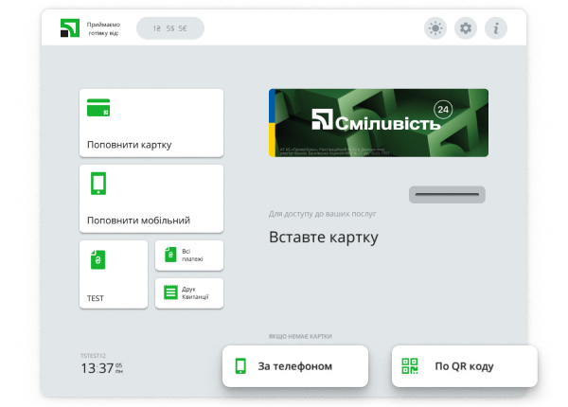Click the 24 badge on the banner

click(443, 110)
